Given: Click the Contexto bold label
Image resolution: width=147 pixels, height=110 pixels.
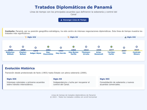Looking at the screenshot, I should 10,31.
